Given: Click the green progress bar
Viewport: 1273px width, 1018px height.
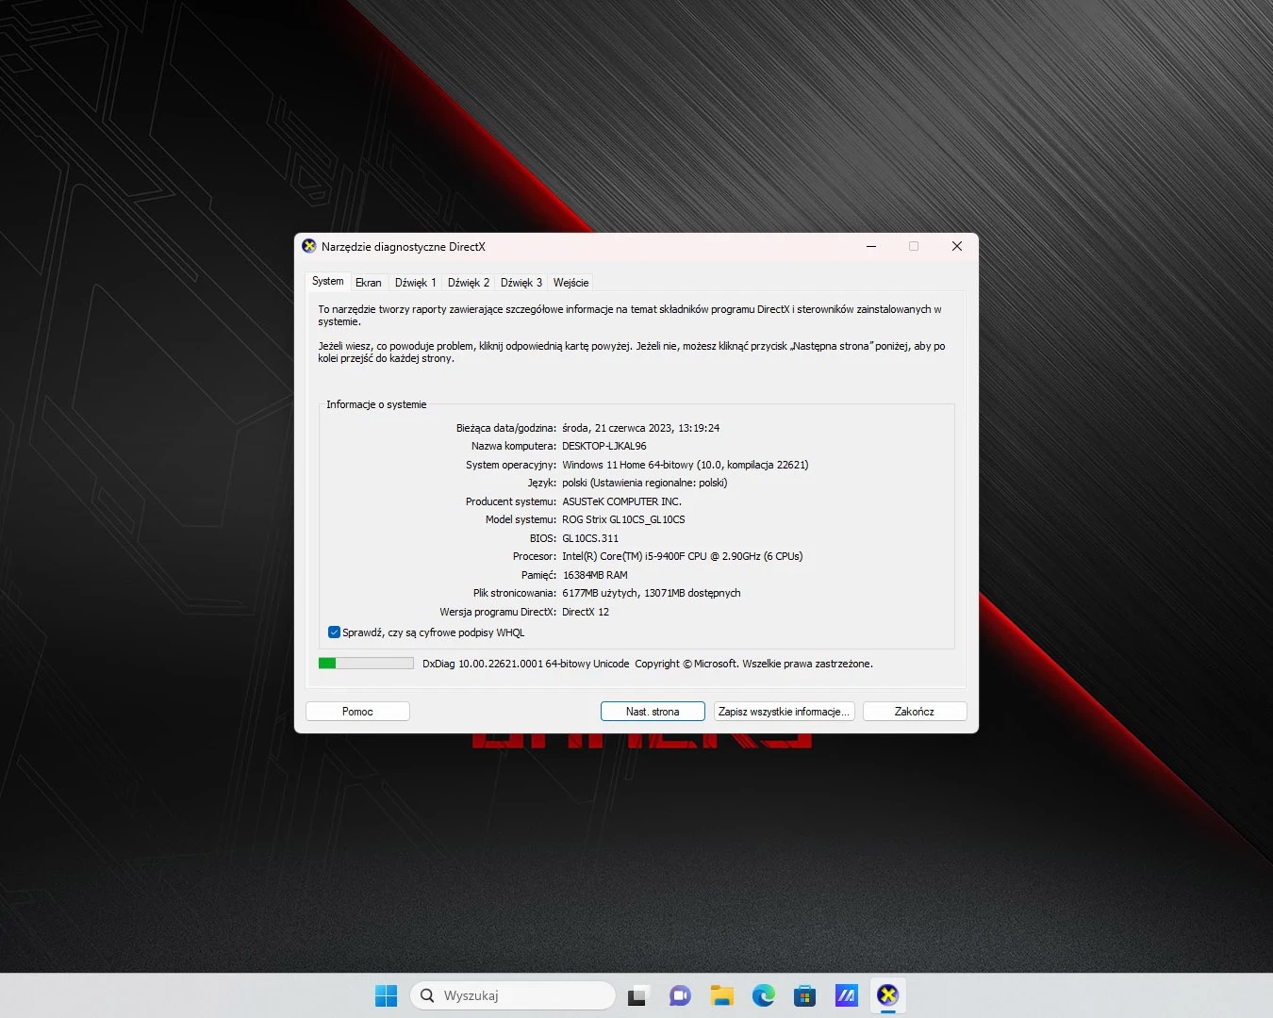Looking at the screenshot, I should (x=366, y=664).
